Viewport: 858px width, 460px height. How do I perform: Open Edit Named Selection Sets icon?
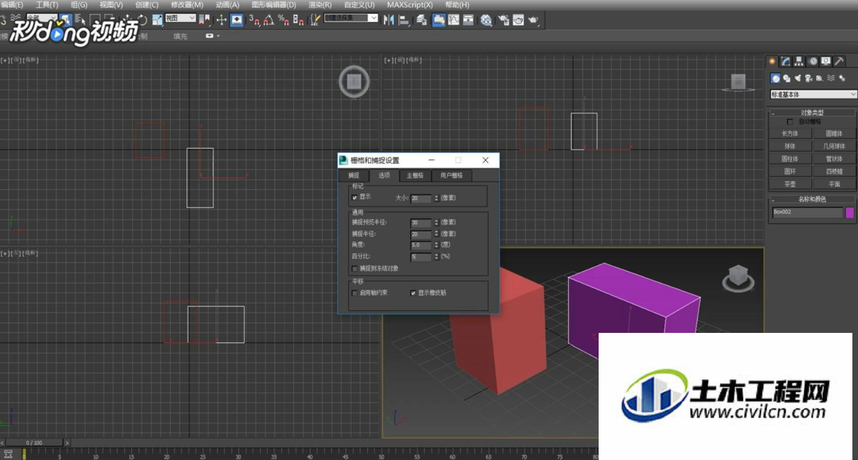click(x=316, y=20)
